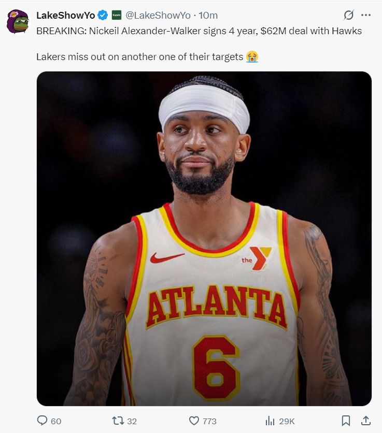Click the 32 reposts count
Viewport: 382px width, 433px height.
click(x=132, y=421)
